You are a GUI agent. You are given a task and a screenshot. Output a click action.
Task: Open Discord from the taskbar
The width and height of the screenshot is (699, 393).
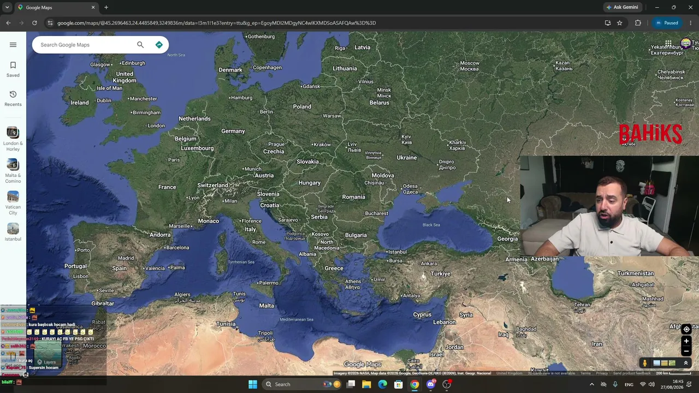[x=431, y=384]
